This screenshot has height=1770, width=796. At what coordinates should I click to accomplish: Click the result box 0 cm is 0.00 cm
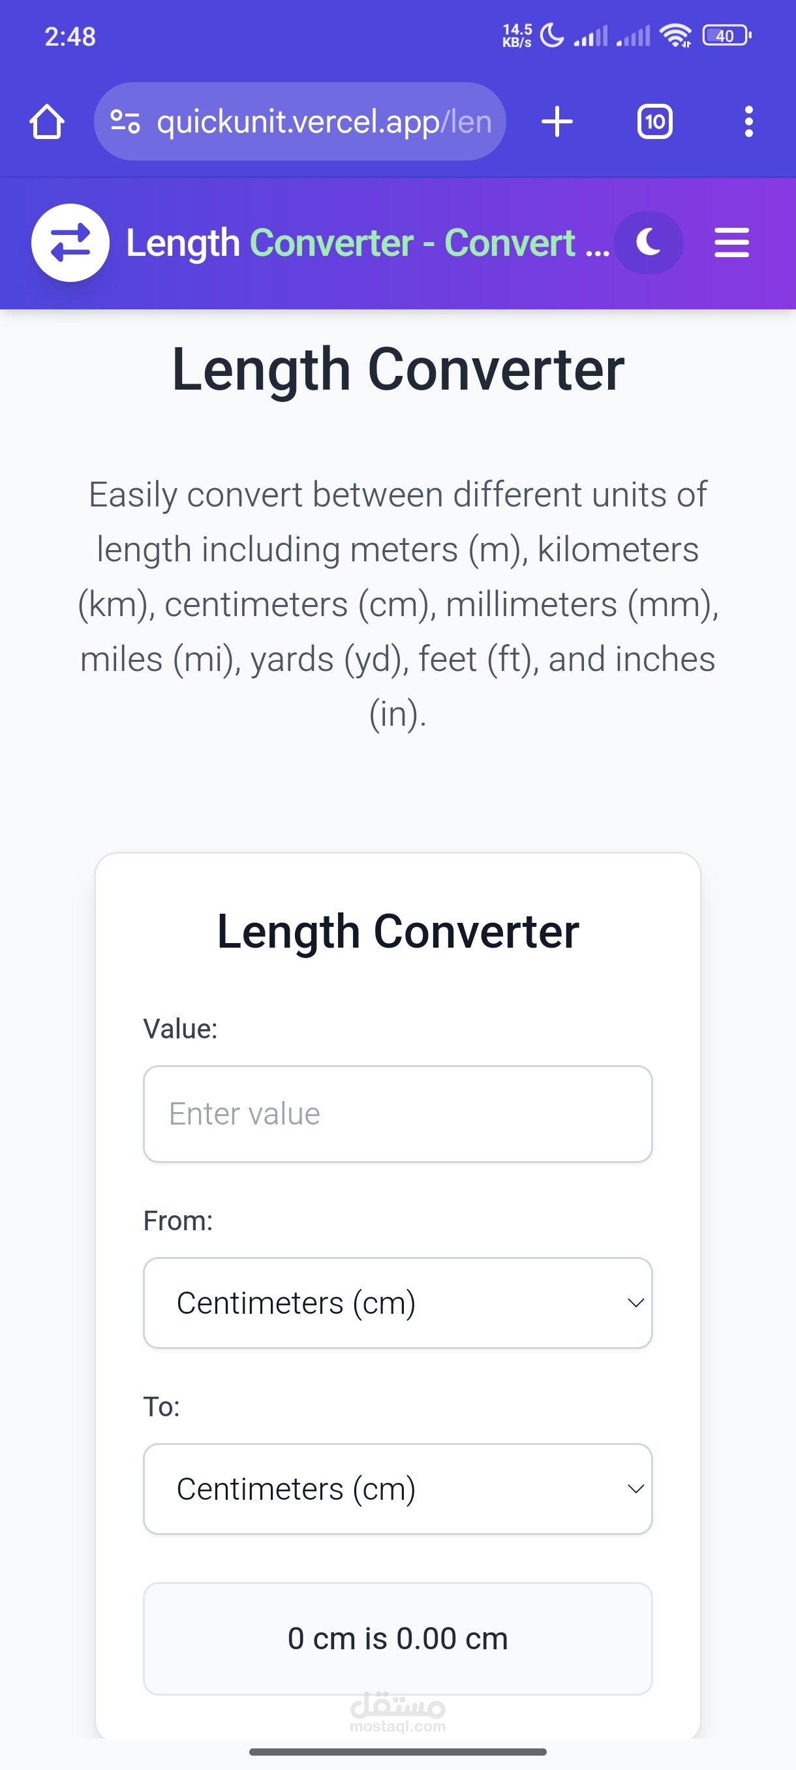[x=397, y=1639]
